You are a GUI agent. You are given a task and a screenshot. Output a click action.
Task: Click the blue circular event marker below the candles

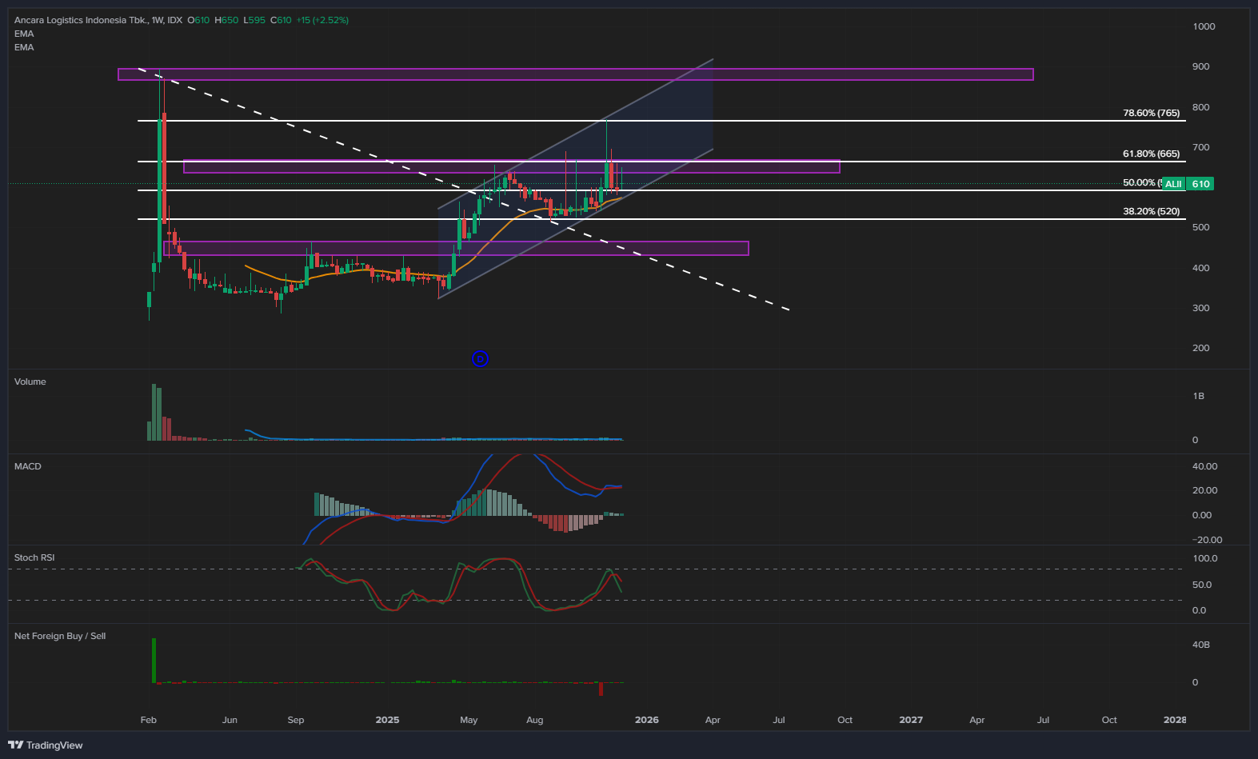coord(480,359)
